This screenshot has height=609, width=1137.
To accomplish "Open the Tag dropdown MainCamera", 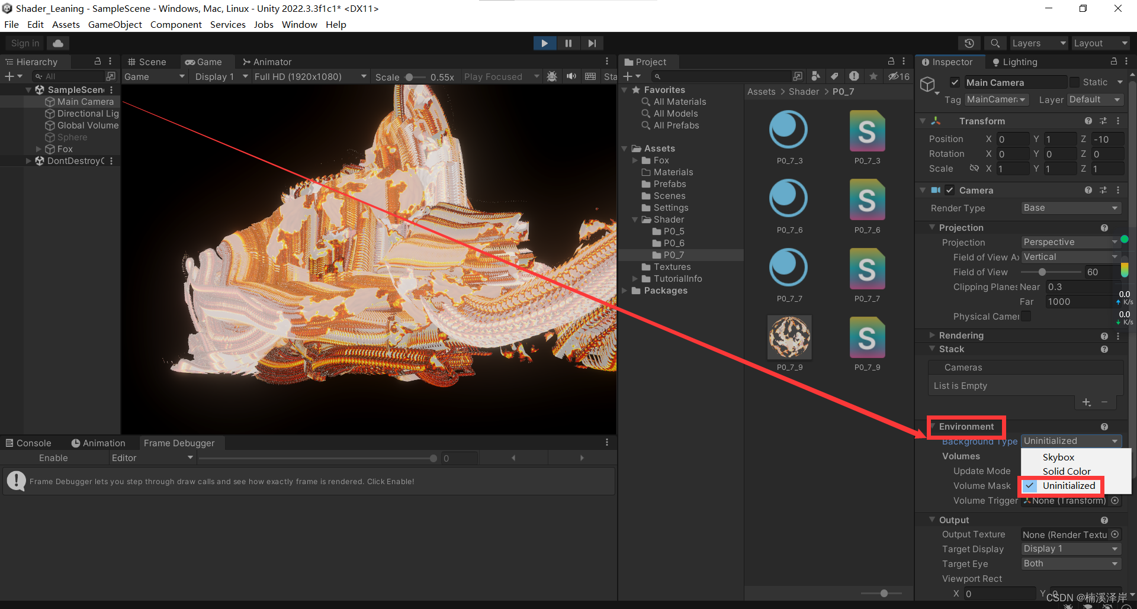I will (x=997, y=99).
